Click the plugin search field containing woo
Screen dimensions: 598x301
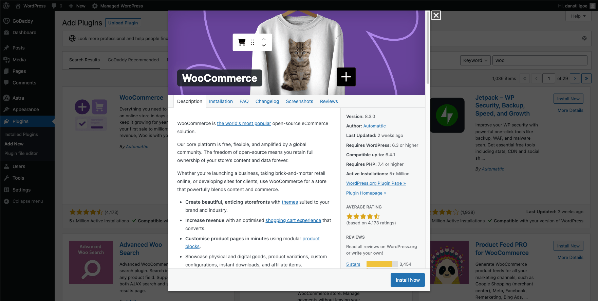[540, 60]
